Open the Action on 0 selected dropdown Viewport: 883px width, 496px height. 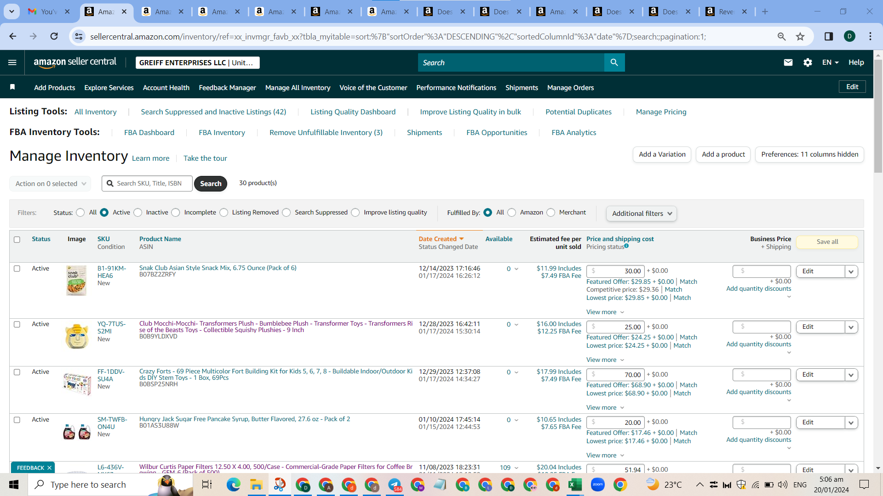coord(50,184)
